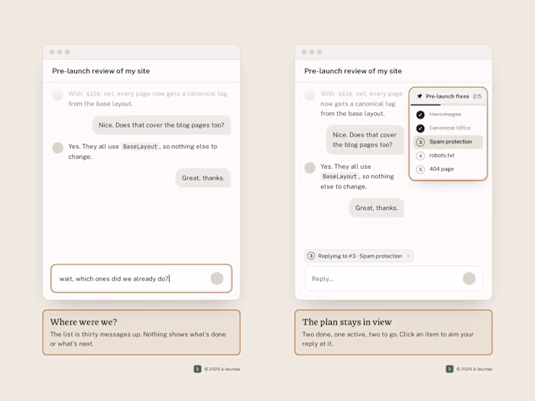Click the number 3 step circle in plan
535x401 pixels.
point(420,142)
